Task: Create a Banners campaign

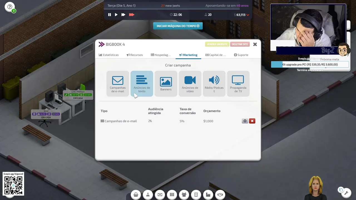Action: point(166,84)
